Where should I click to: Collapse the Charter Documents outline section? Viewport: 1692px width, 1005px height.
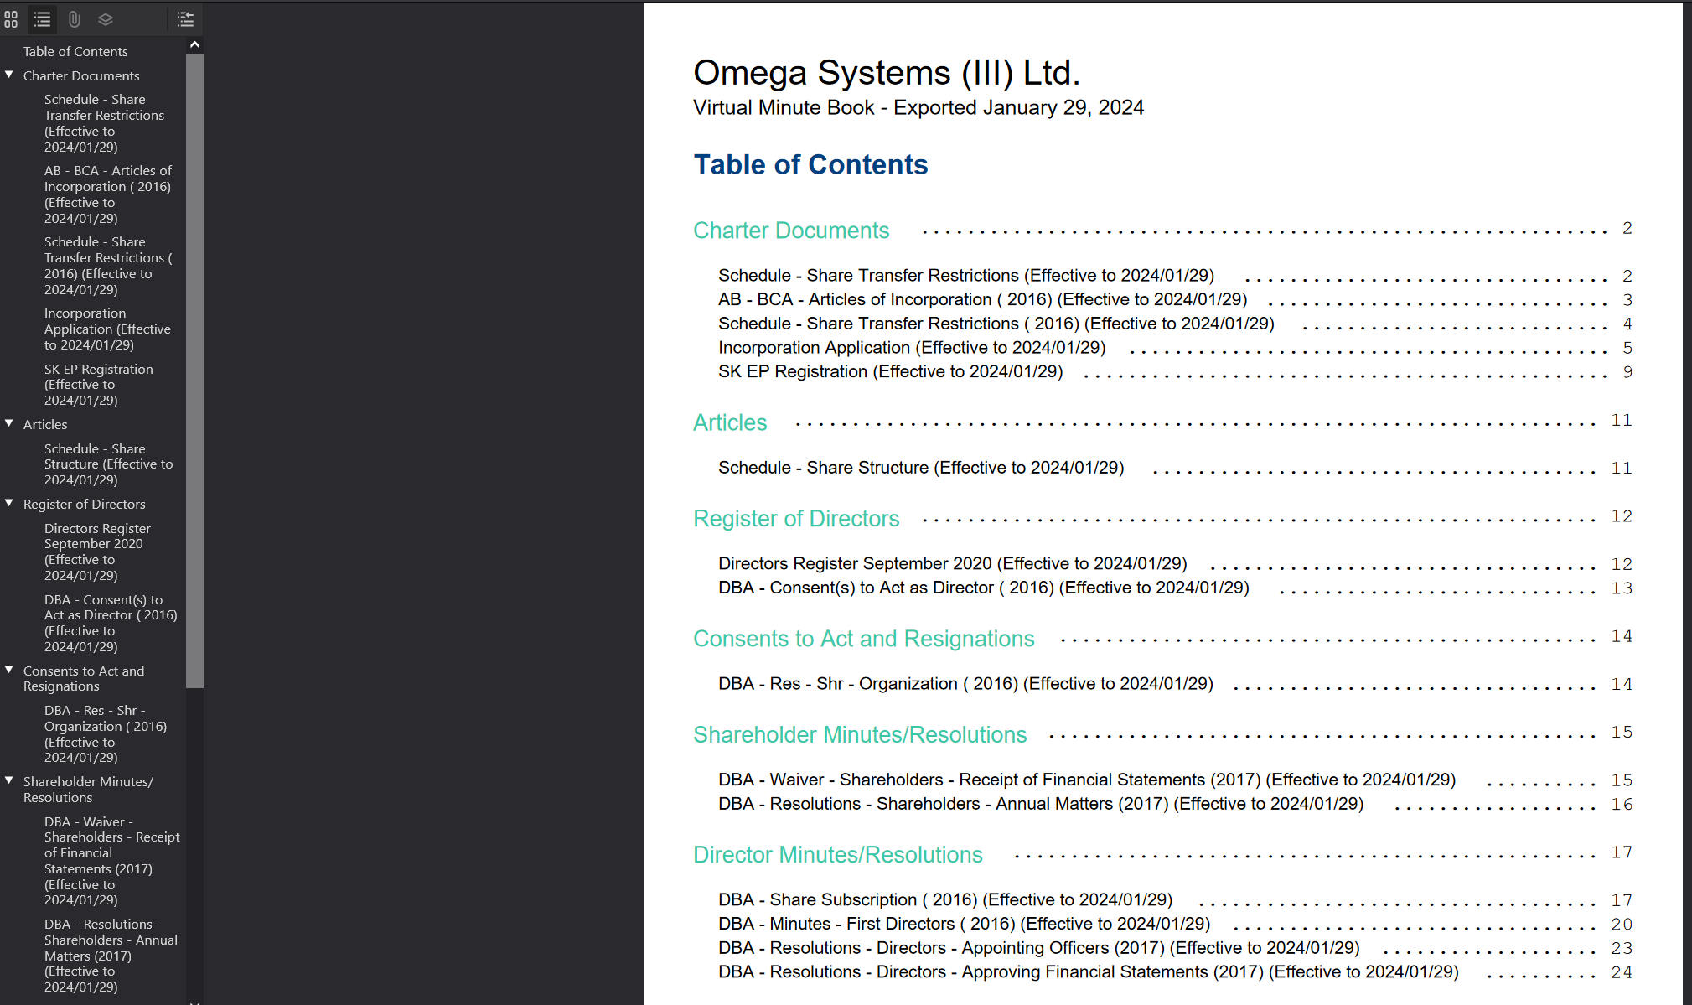click(x=9, y=75)
